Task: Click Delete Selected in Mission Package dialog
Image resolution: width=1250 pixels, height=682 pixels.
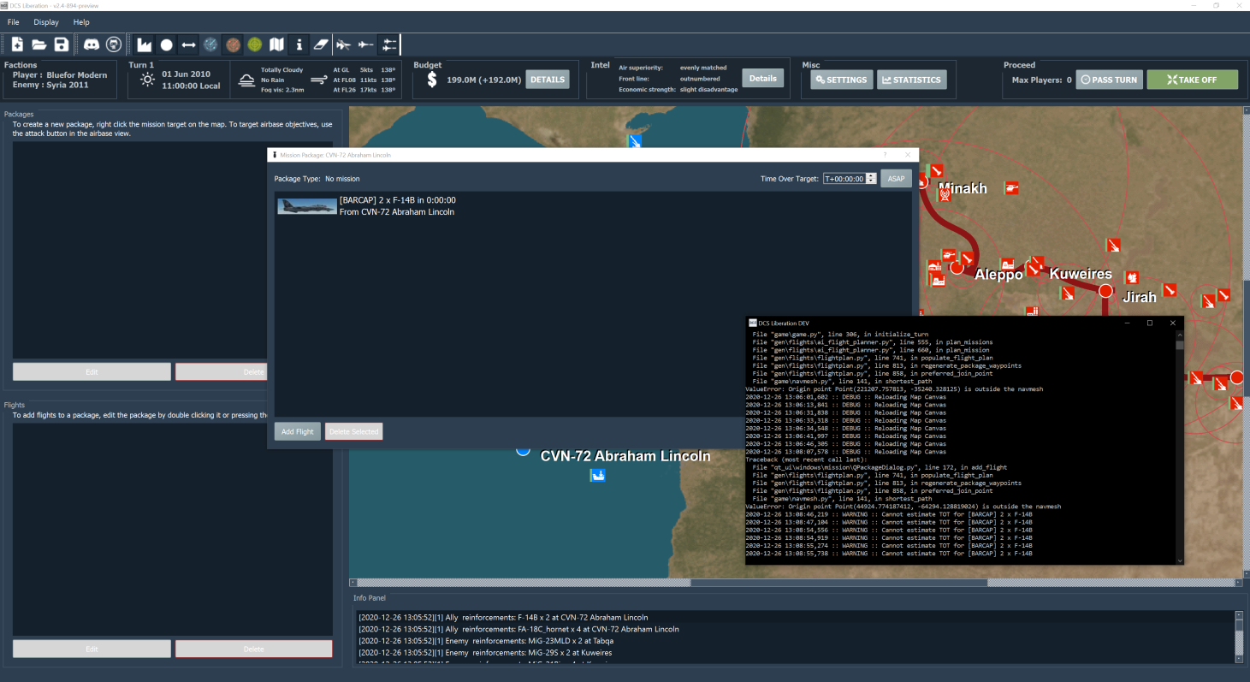Action: tap(353, 432)
